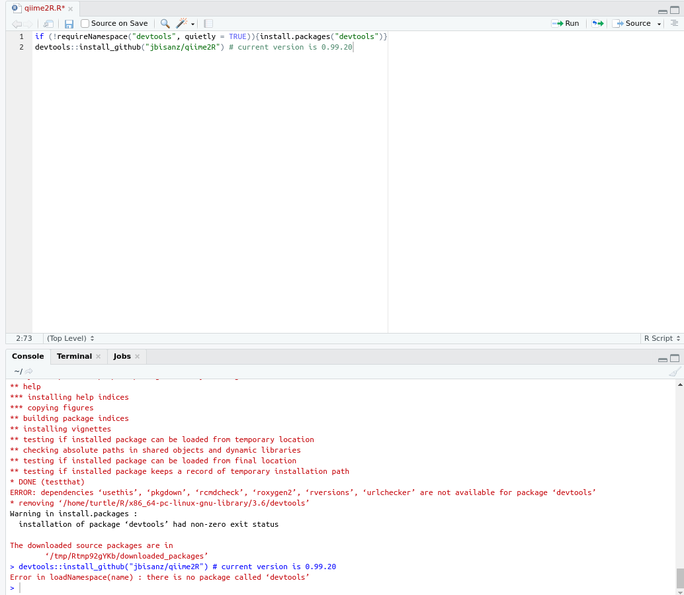Open the Source button dropdown arrow

[x=659, y=24]
